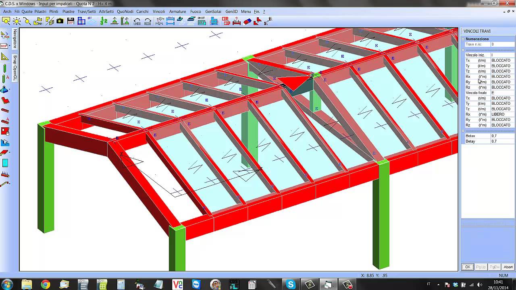
Task: Click the Betay value field
Action: click(x=502, y=141)
